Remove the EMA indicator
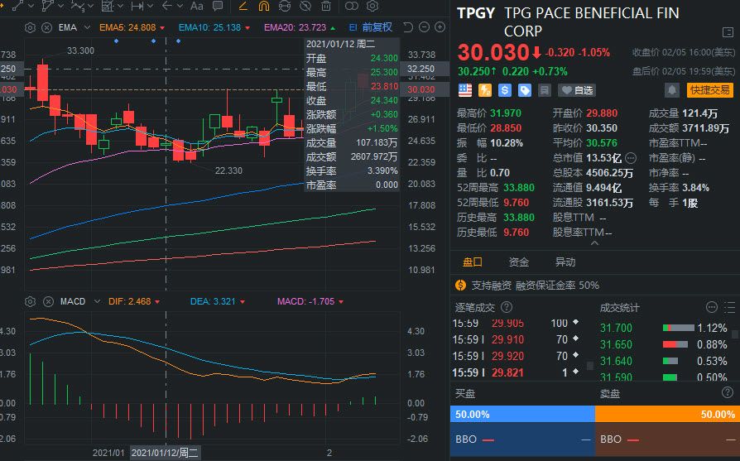 tap(46, 28)
